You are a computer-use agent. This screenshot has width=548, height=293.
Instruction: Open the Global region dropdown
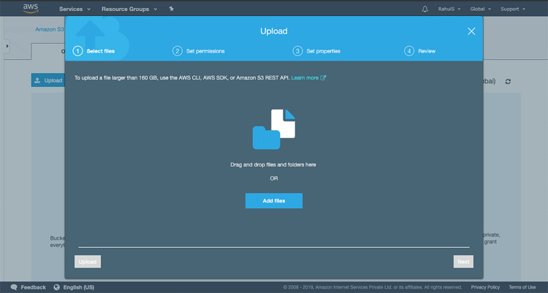pos(481,9)
